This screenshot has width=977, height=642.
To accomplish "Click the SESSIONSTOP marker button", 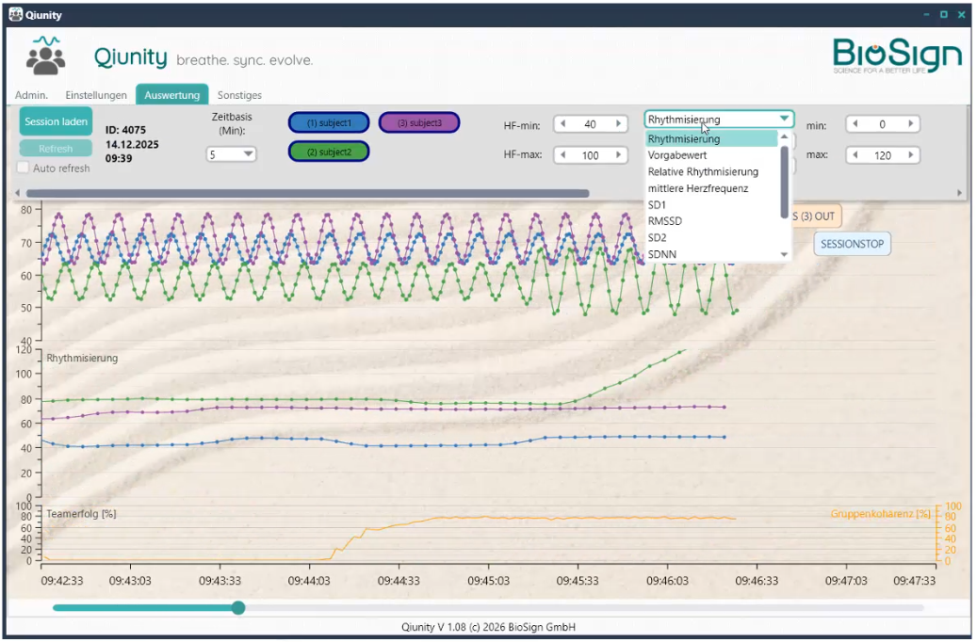I will coord(852,244).
